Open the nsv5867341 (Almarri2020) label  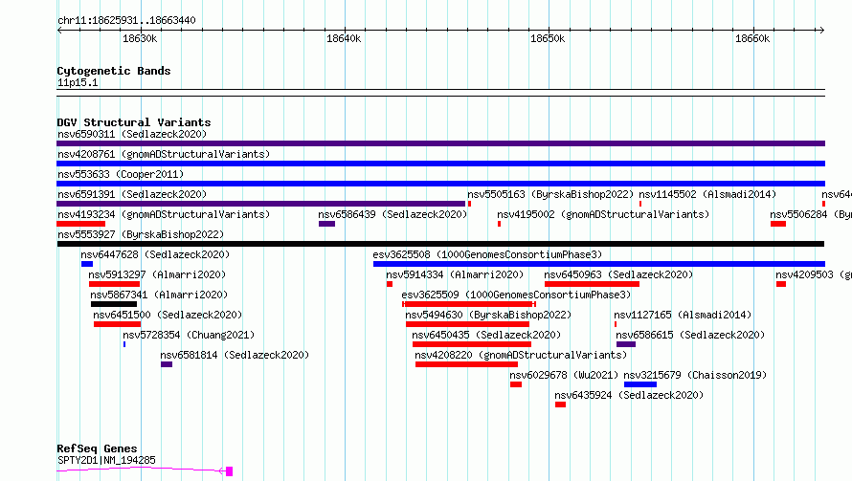coord(159,295)
